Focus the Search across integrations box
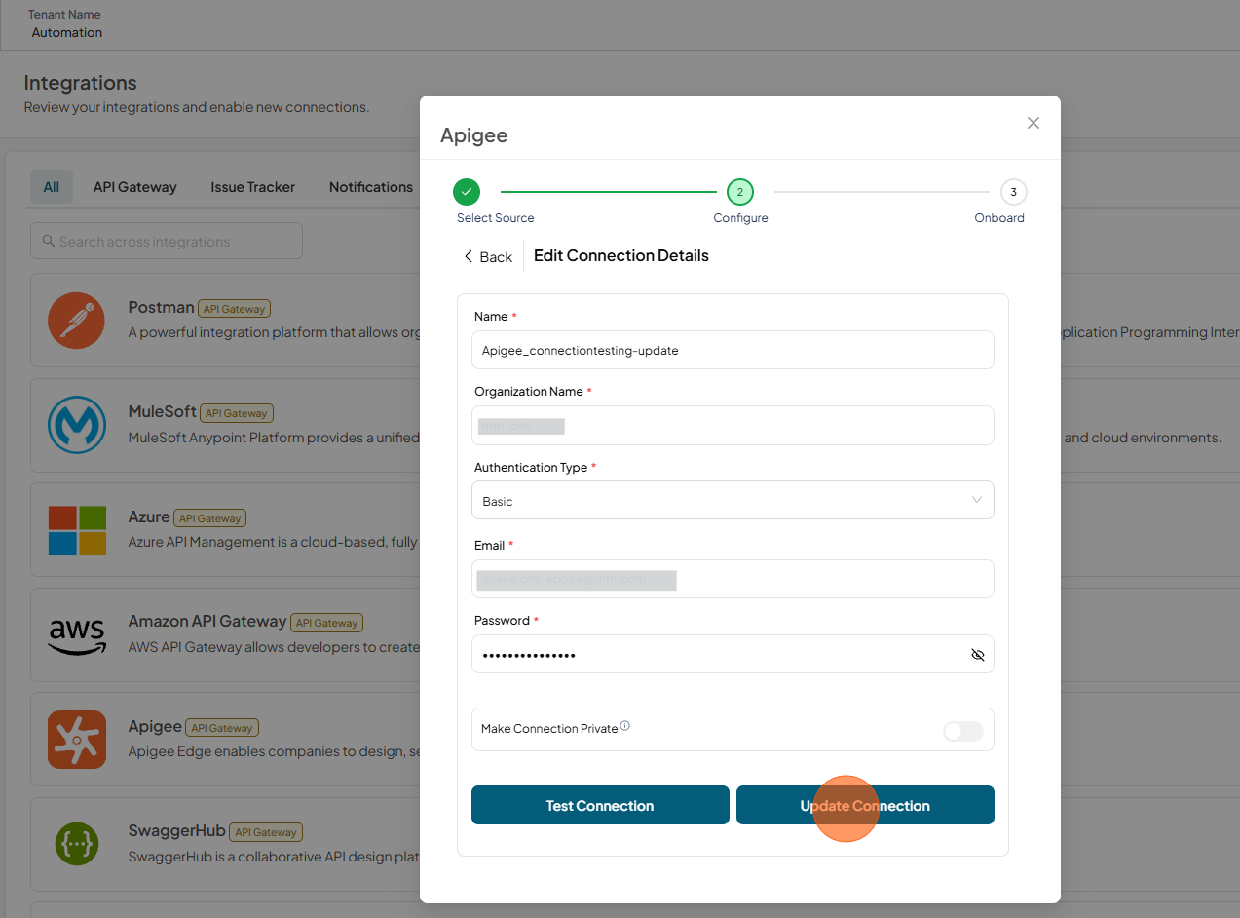Screen dimensions: 1240x918 point(167,241)
